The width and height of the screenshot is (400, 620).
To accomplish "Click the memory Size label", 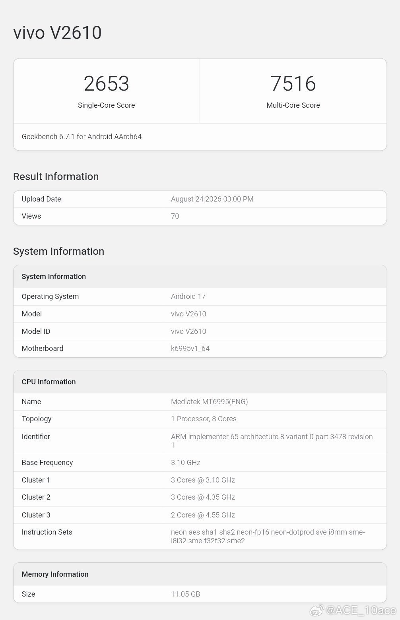I will point(28,594).
